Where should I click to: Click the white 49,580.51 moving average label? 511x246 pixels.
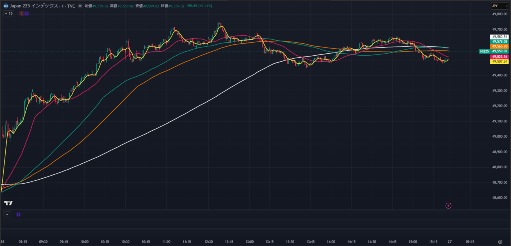pyautogui.click(x=499, y=37)
